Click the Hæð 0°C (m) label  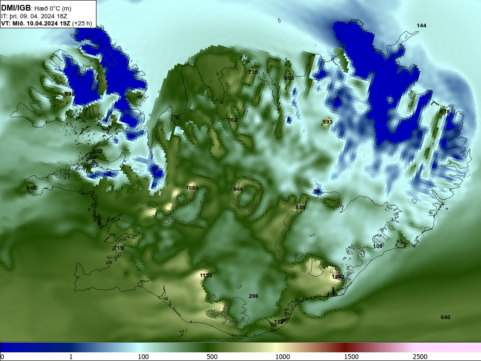point(53,8)
